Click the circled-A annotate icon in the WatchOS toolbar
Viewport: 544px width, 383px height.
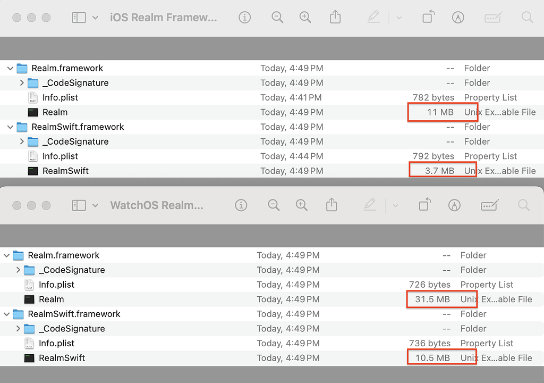[454, 204]
